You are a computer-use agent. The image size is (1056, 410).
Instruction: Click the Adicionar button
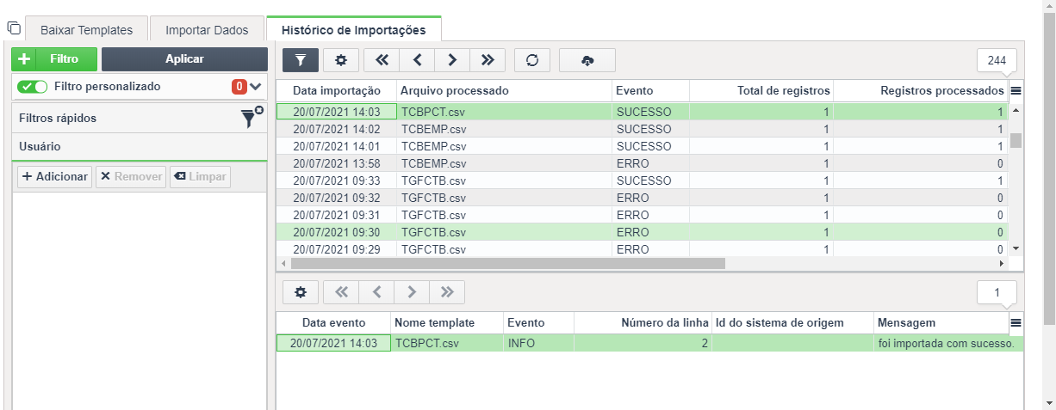[54, 176]
